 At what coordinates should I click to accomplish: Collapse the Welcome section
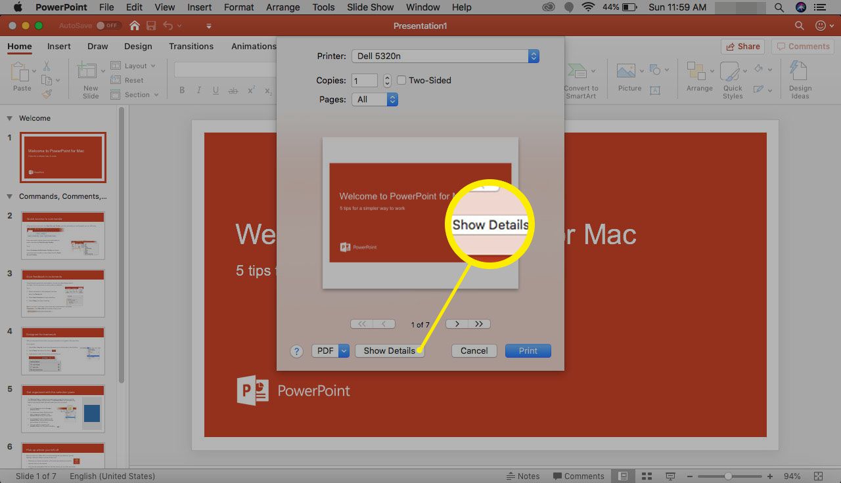pos(9,119)
